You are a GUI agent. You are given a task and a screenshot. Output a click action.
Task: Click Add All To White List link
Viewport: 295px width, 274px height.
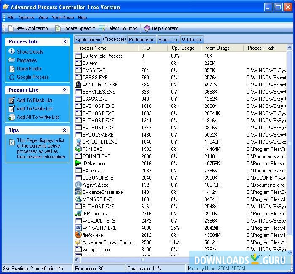38,117
